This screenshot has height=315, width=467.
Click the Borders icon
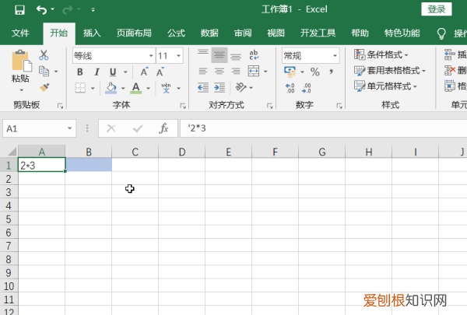80,88
